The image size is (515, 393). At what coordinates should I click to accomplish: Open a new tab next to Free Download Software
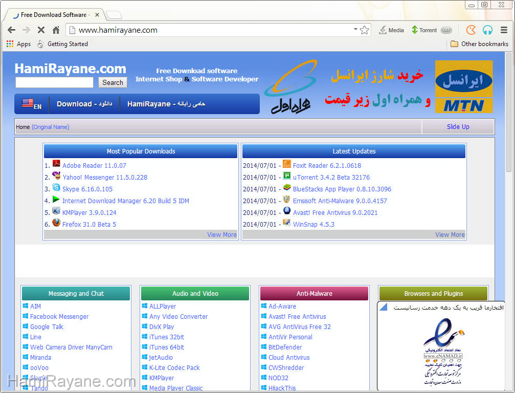click(114, 15)
